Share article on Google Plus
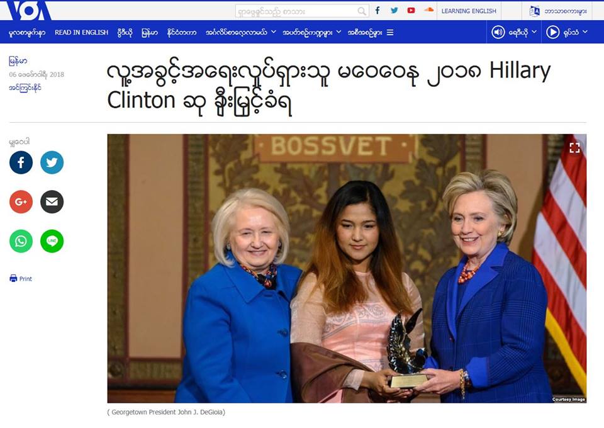The height and width of the screenshot is (428, 604). coord(21,201)
